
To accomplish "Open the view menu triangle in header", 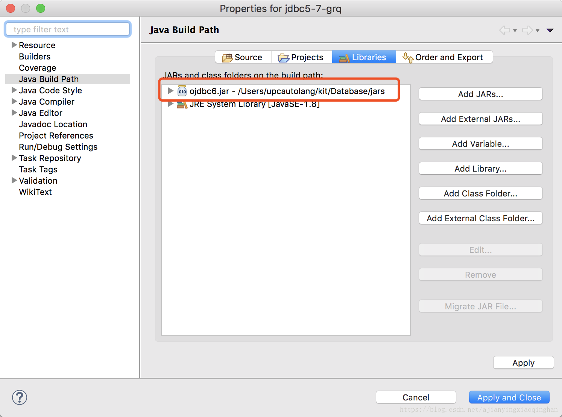I will (x=550, y=30).
